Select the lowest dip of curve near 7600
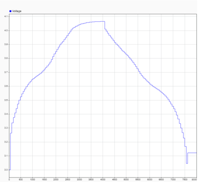Screen dimensions: 200x184 [x=187, y=163]
